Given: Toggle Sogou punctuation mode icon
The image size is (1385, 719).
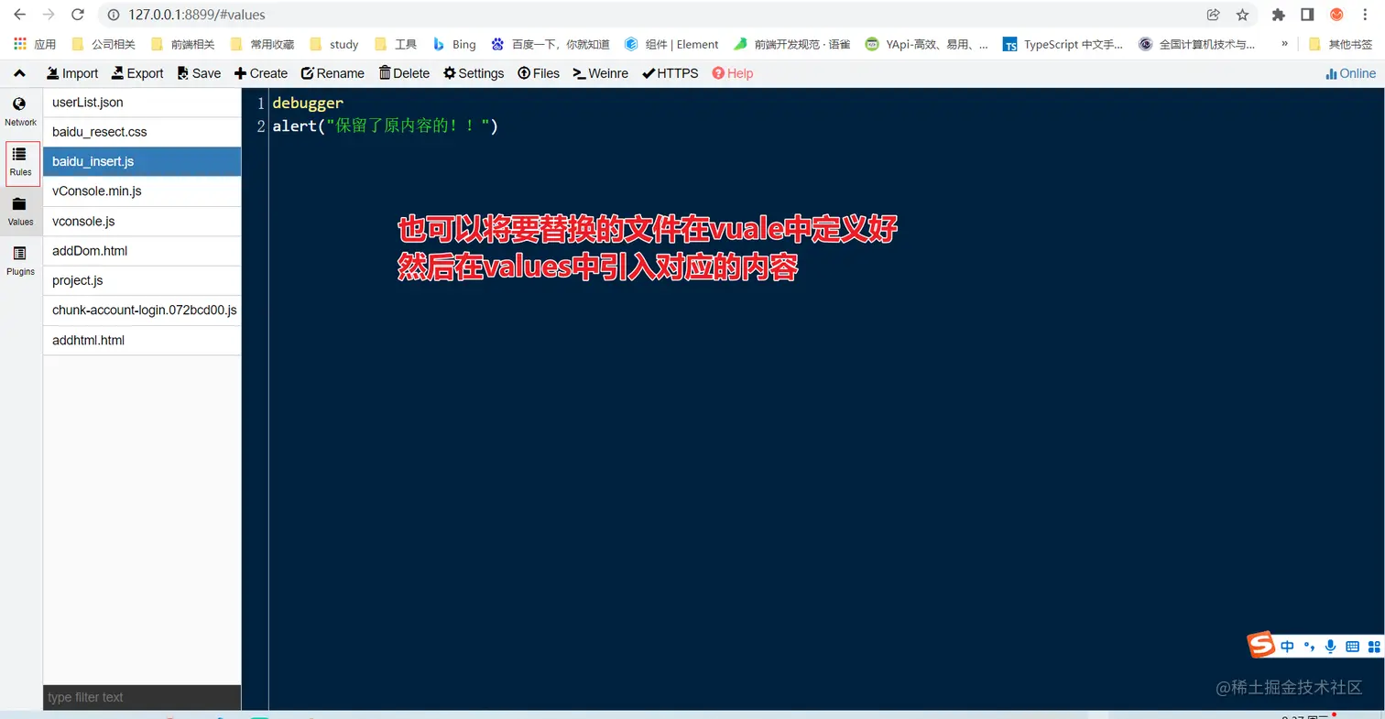Looking at the screenshot, I should tap(1310, 647).
